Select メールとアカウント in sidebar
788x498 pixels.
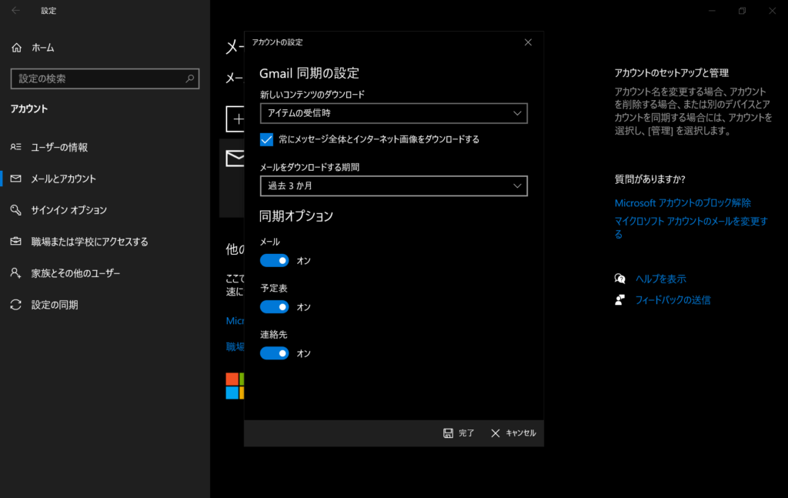click(x=105, y=179)
